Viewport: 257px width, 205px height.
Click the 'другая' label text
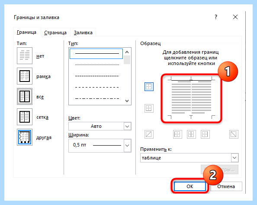pos(44,137)
